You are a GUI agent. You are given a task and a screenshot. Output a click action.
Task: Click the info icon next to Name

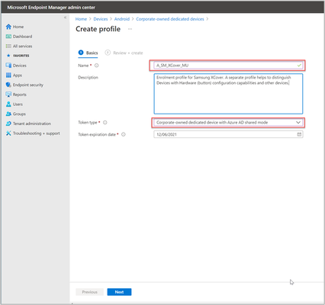point(97,66)
